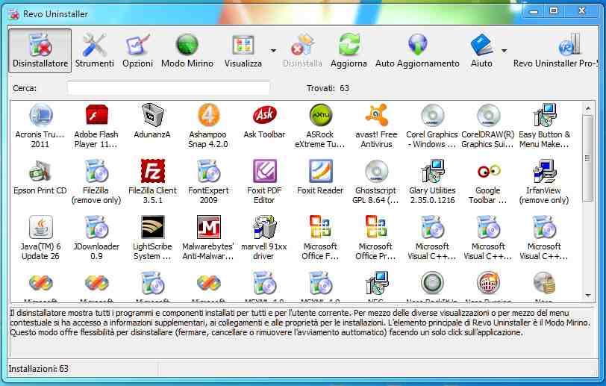Open the Opzioni settings

pos(137,50)
